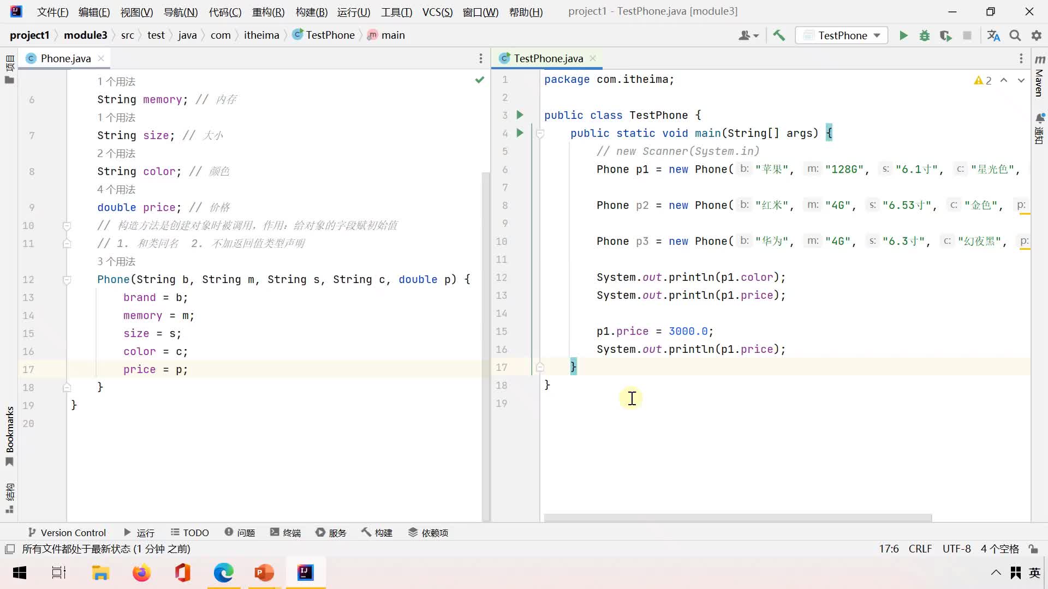Close the Phone.java tab
This screenshot has width=1048, height=589.
tap(101, 58)
